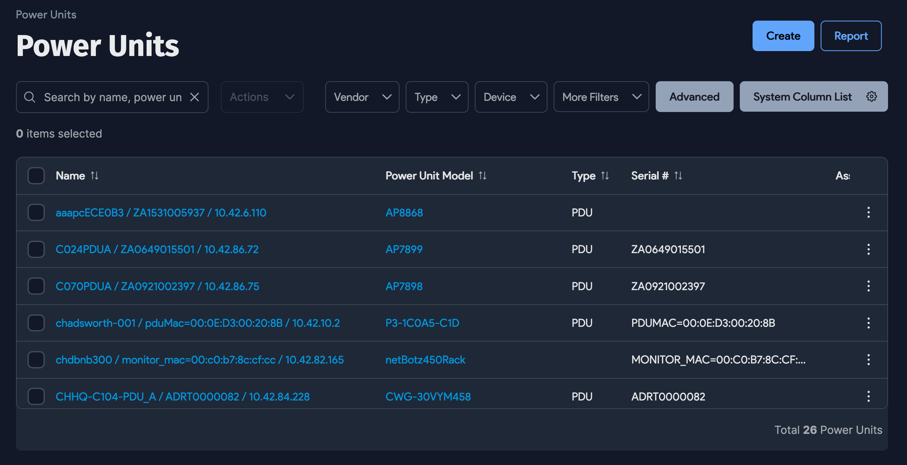Open the System Column List settings gear
This screenshot has height=465, width=907.
pos(871,97)
